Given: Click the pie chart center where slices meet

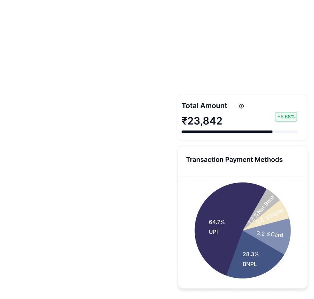Looking at the screenshot, I should 243,230.
